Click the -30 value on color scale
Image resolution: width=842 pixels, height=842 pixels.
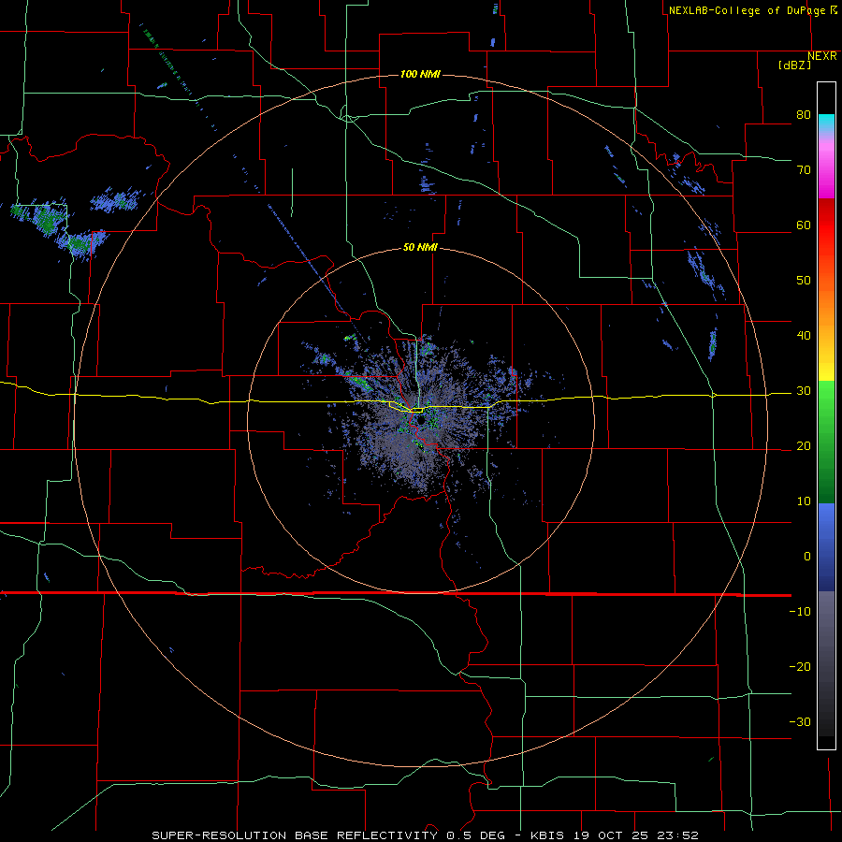800,721
